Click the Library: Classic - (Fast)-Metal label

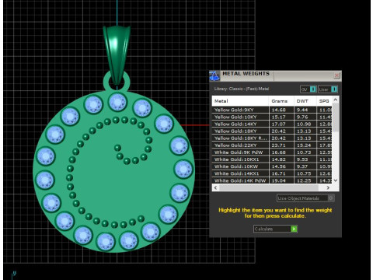click(242, 89)
